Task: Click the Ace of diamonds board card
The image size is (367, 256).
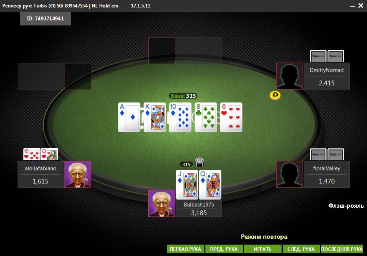Action: tap(129, 117)
